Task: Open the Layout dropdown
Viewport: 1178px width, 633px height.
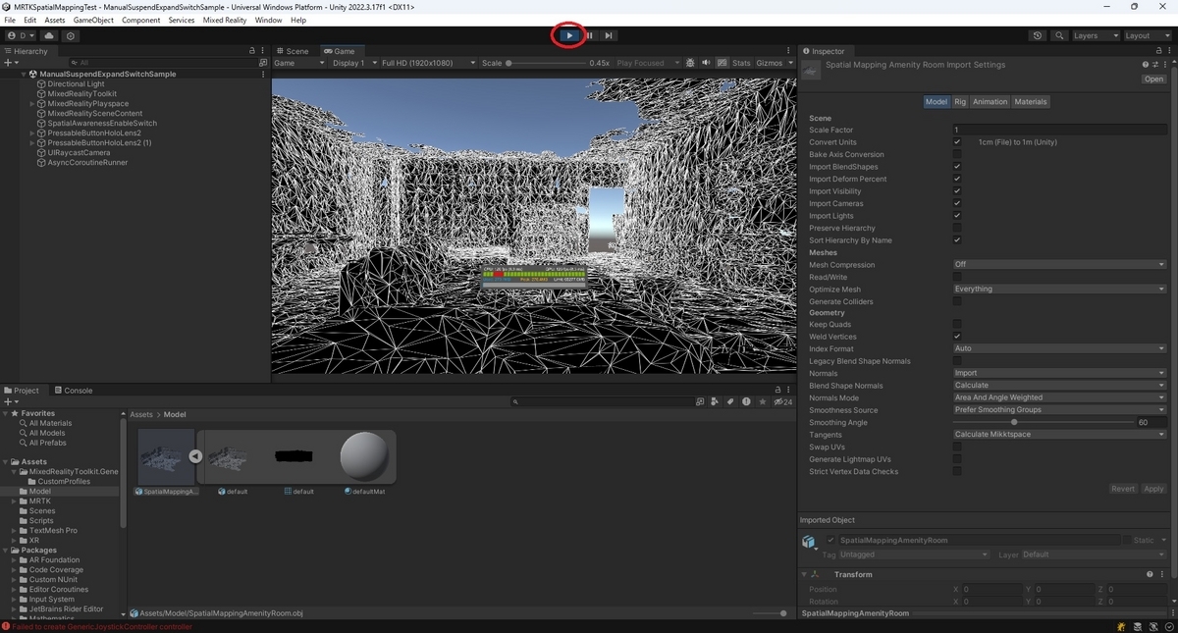Action: tap(1147, 35)
